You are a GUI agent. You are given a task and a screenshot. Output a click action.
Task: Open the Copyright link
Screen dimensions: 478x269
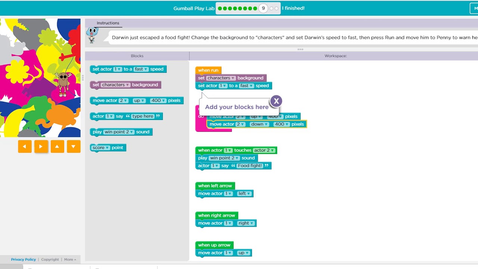tap(50, 259)
